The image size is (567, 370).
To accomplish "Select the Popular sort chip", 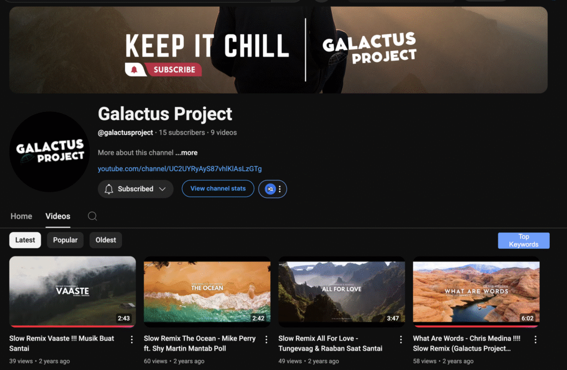I will point(65,240).
